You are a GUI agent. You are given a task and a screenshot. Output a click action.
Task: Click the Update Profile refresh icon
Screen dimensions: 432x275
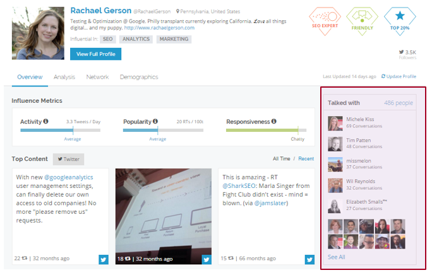(x=383, y=77)
